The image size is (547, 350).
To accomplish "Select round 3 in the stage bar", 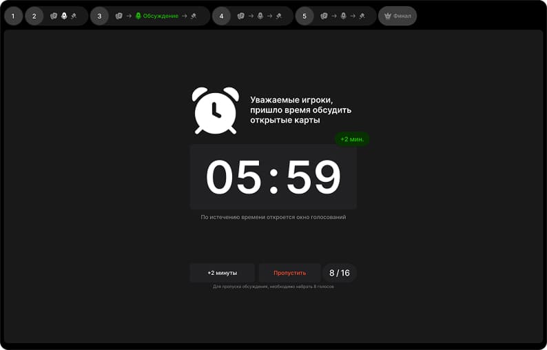I will pos(99,16).
